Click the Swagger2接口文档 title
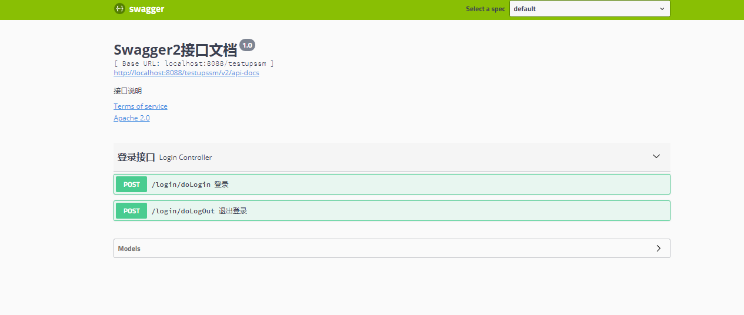 tap(175, 49)
